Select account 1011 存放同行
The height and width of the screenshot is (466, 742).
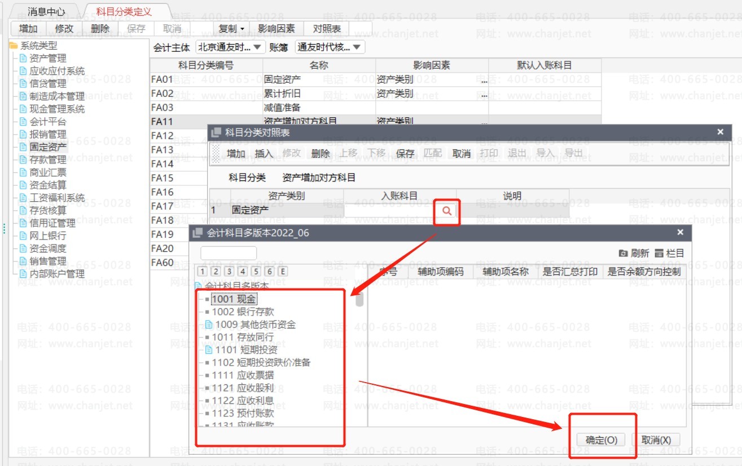pyautogui.click(x=243, y=337)
